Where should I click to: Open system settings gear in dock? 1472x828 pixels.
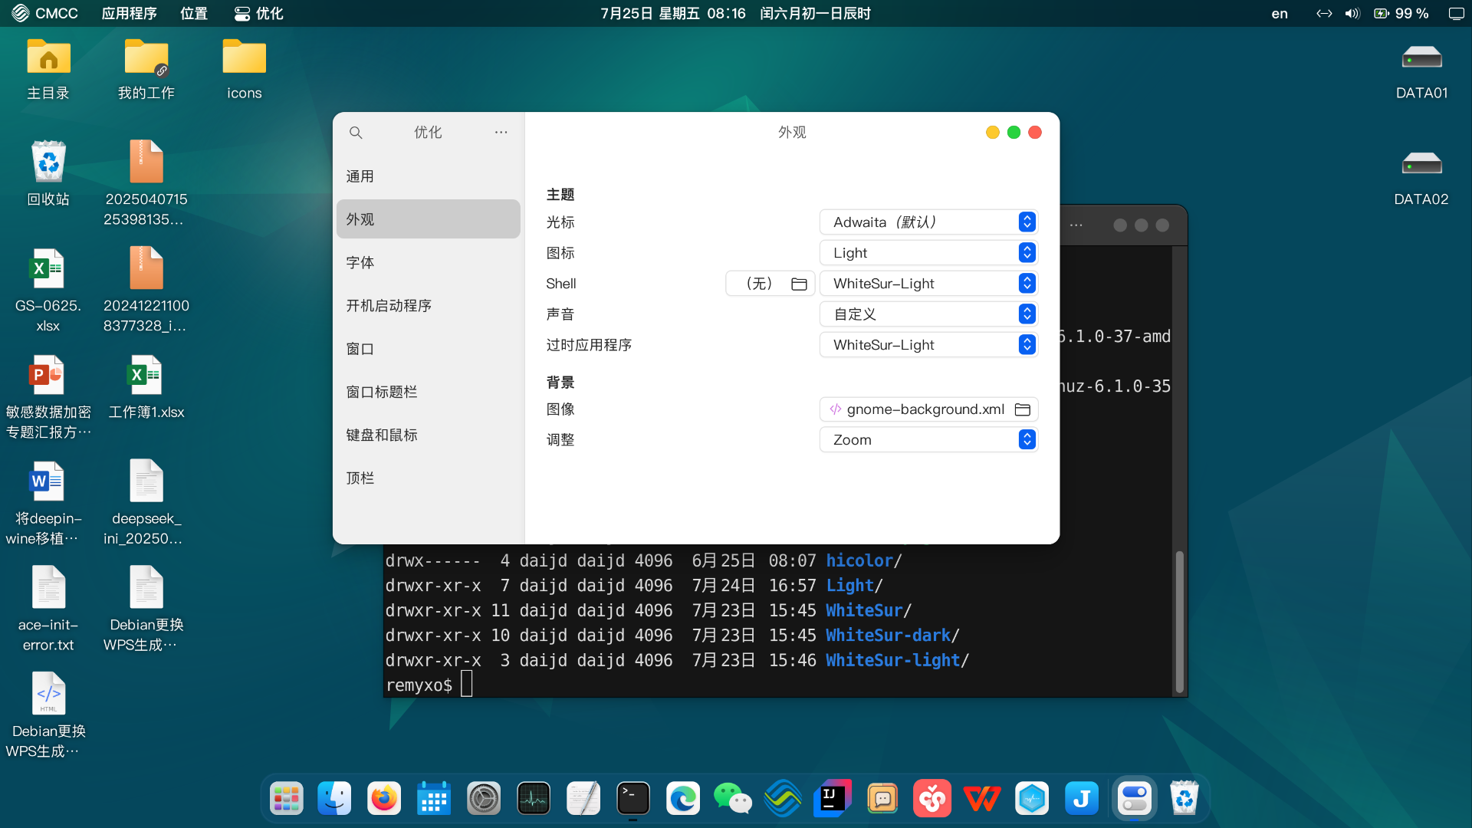pos(484,799)
